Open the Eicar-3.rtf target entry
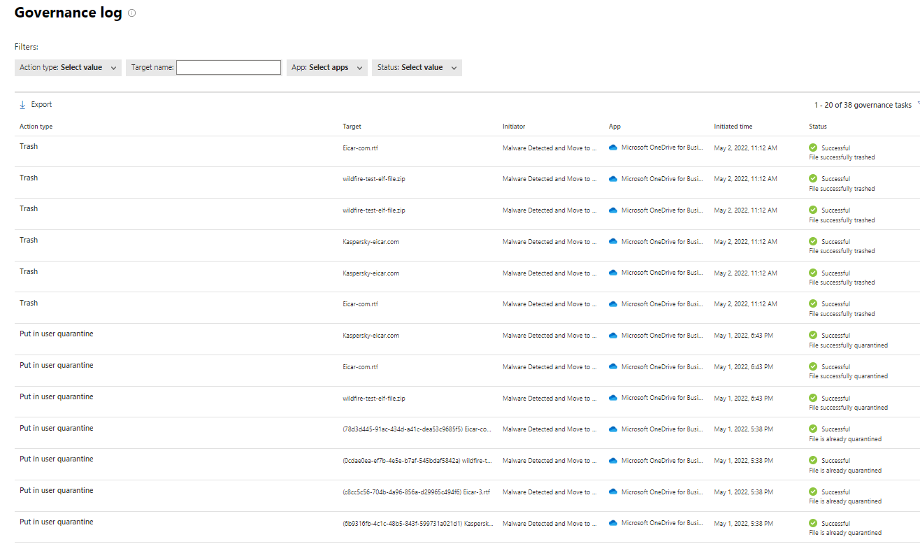Image resolution: width=920 pixels, height=544 pixels. [416, 492]
